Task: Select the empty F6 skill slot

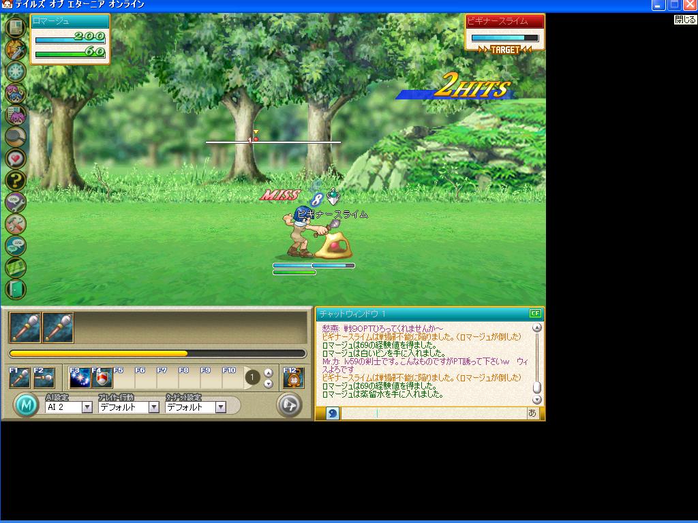Action: point(146,377)
